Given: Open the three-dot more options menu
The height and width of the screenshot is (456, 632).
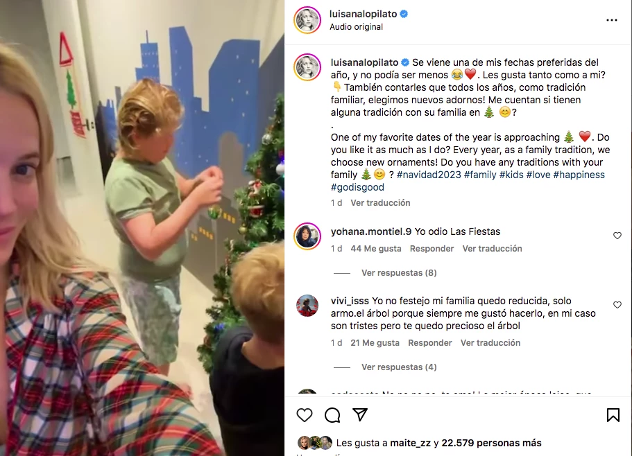Looking at the screenshot, I should [x=611, y=20].
